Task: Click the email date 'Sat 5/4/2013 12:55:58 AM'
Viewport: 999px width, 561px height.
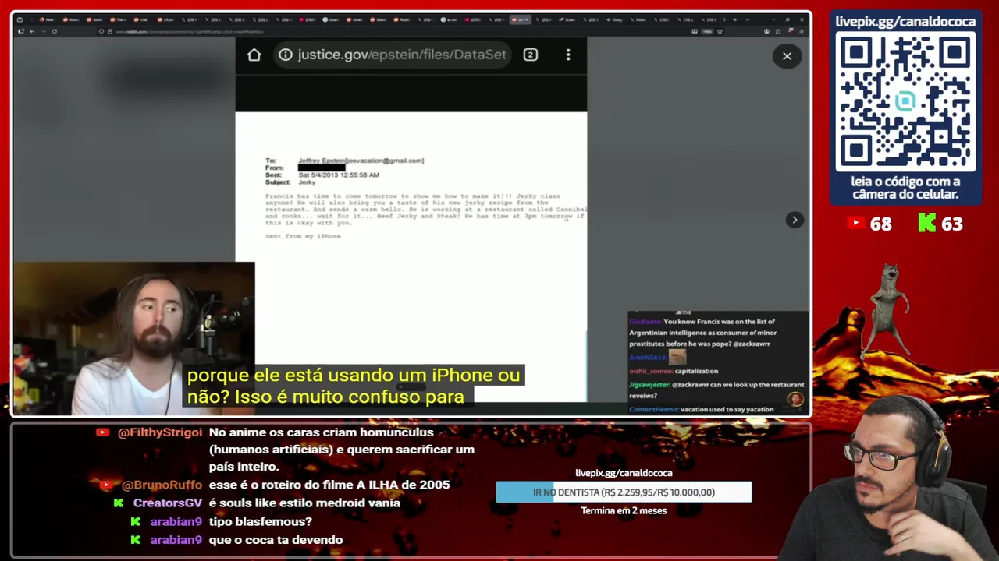Action: click(339, 175)
